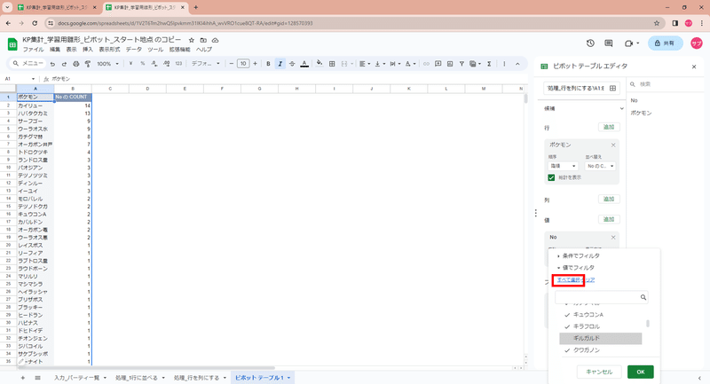
Task: Print the spreadsheet
Action: coord(76,64)
